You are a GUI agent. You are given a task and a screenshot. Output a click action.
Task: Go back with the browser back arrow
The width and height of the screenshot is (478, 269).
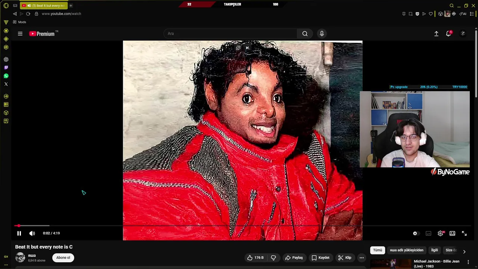pyautogui.click(x=15, y=14)
